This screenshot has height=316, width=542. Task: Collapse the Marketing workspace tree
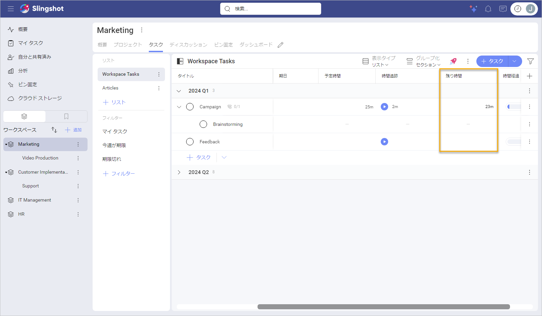tap(6, 144)
